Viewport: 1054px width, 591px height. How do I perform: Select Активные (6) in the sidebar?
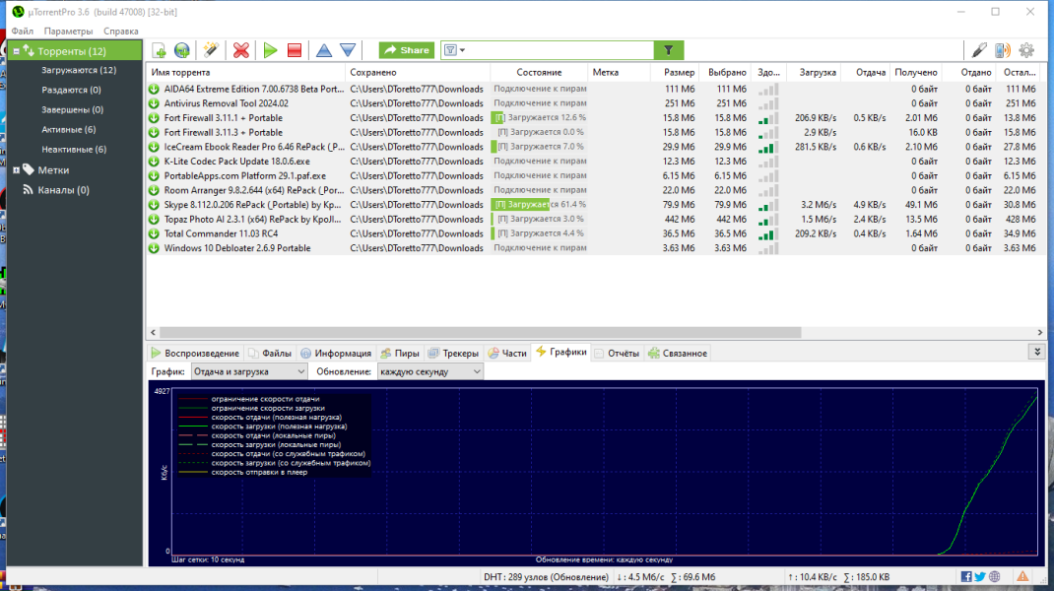click(x=69, y=130)
